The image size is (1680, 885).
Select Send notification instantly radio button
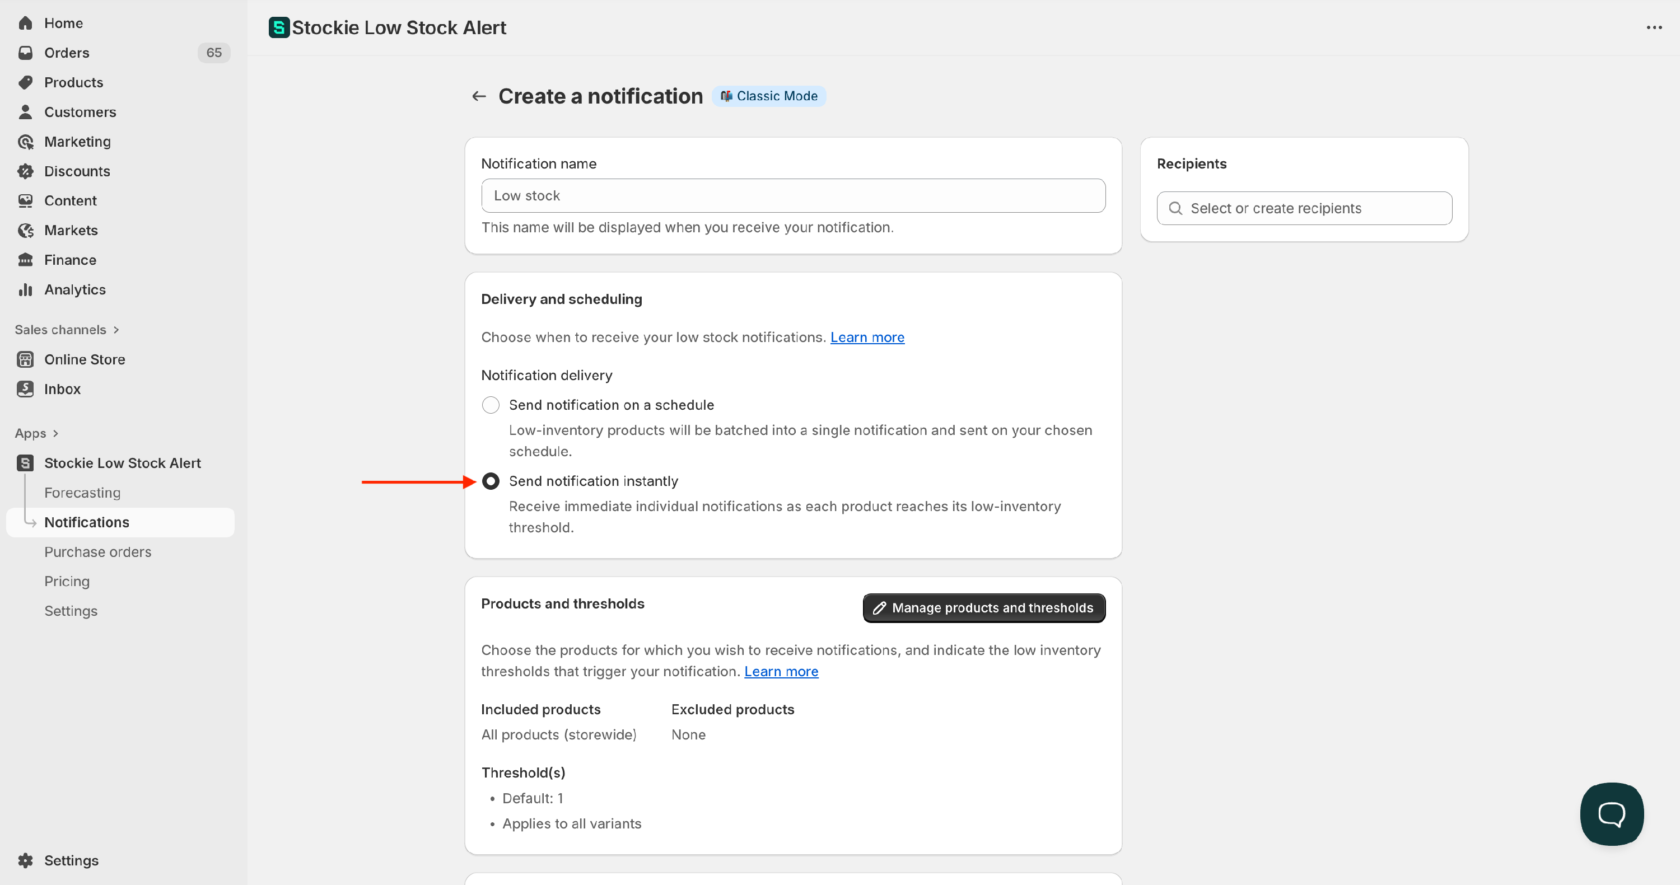click(491, 481)
